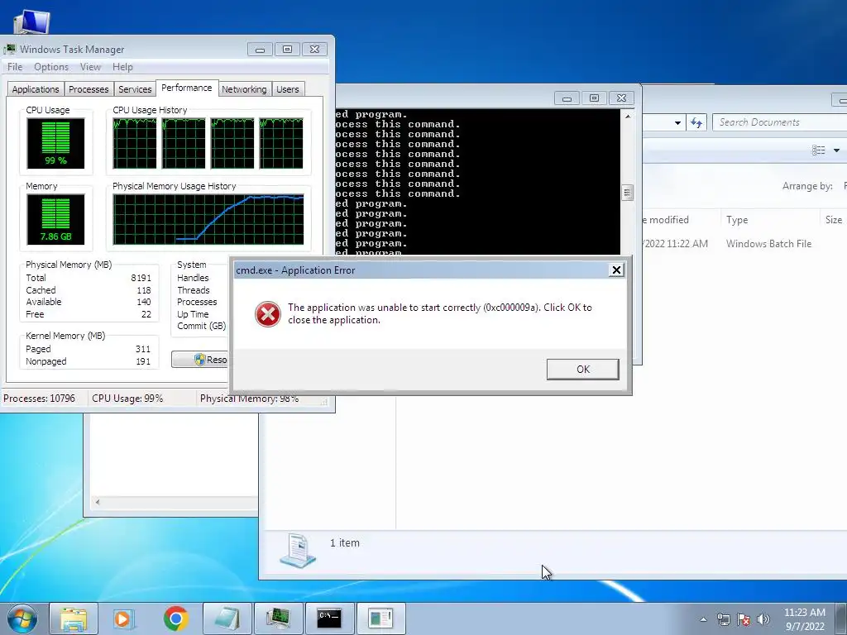Click the last taskbar application icon
The width and height of the screenshot is (847, 635).
point(380,618)
